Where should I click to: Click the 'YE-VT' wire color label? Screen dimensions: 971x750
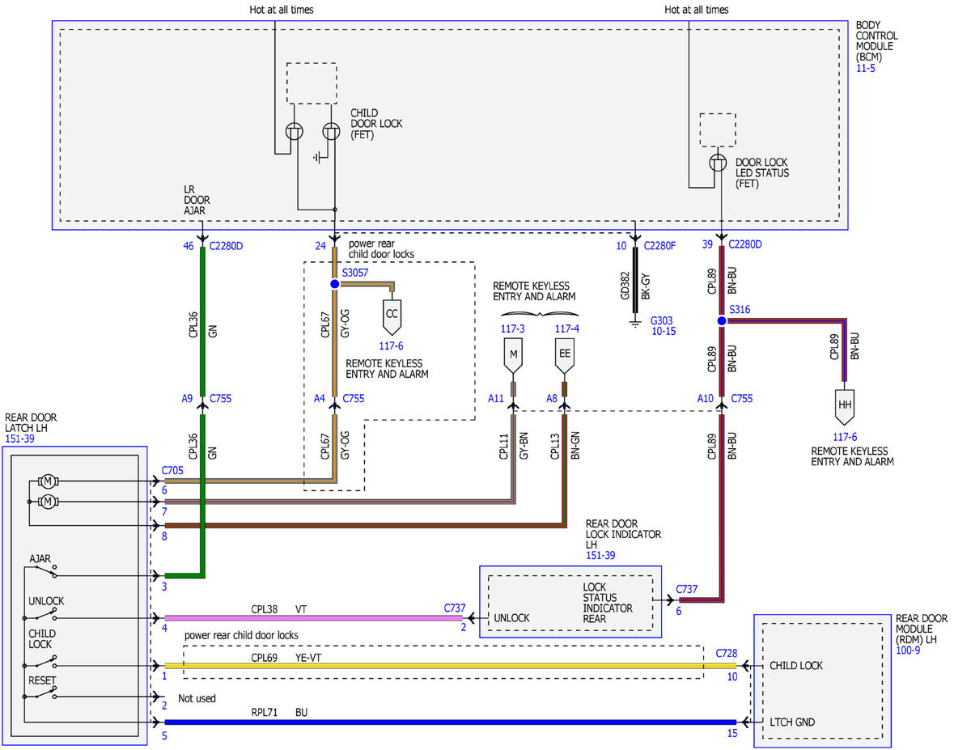308,658
